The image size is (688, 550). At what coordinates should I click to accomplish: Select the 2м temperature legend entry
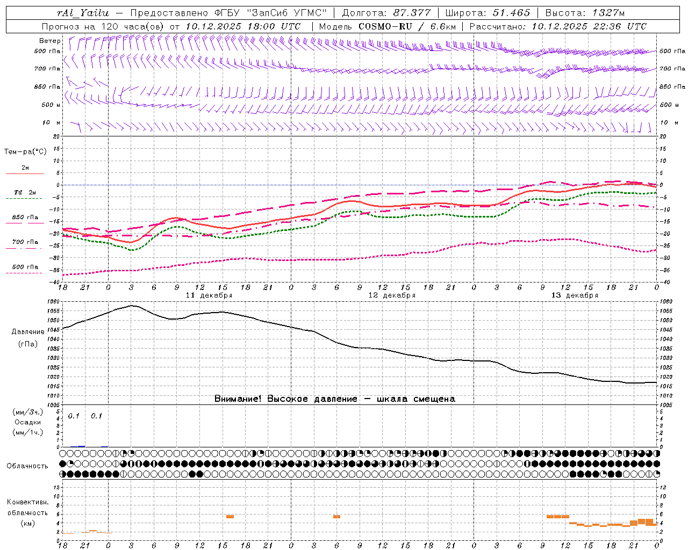pyautogui.click(x=25, y=168)
